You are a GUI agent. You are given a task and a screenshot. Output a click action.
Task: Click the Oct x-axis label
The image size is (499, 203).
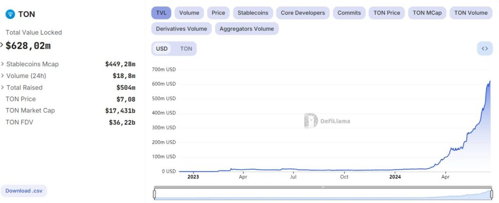pos(344,177)
